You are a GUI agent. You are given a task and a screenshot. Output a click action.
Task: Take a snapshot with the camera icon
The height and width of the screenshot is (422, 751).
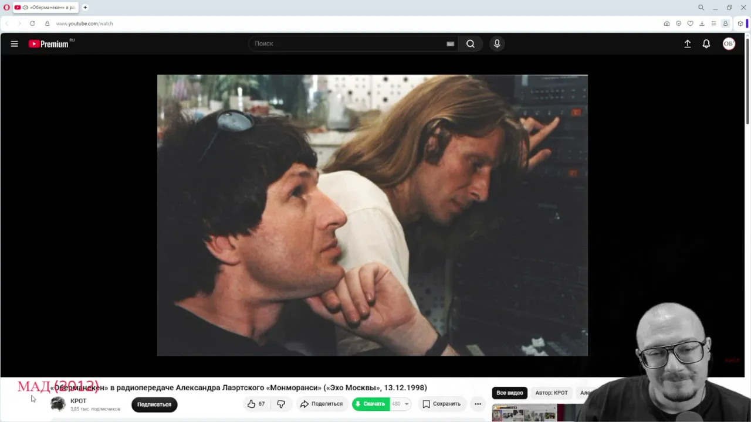[667, 23]
